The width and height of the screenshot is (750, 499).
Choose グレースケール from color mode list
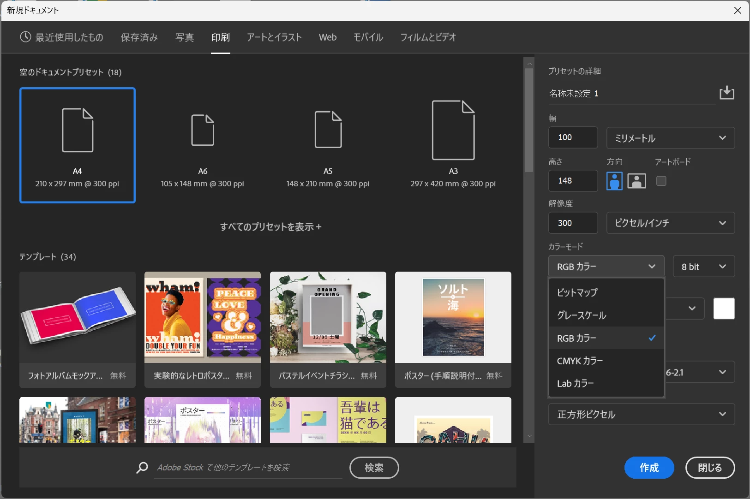point(606,315)
